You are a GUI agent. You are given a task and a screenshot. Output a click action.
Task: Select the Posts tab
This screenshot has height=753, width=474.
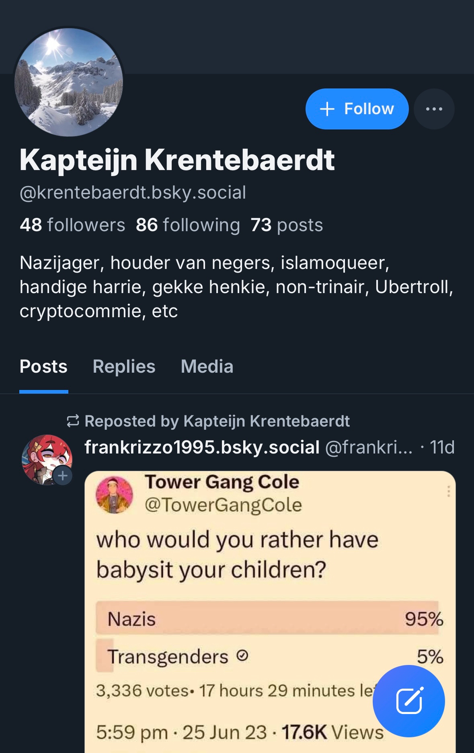point(43,367)
